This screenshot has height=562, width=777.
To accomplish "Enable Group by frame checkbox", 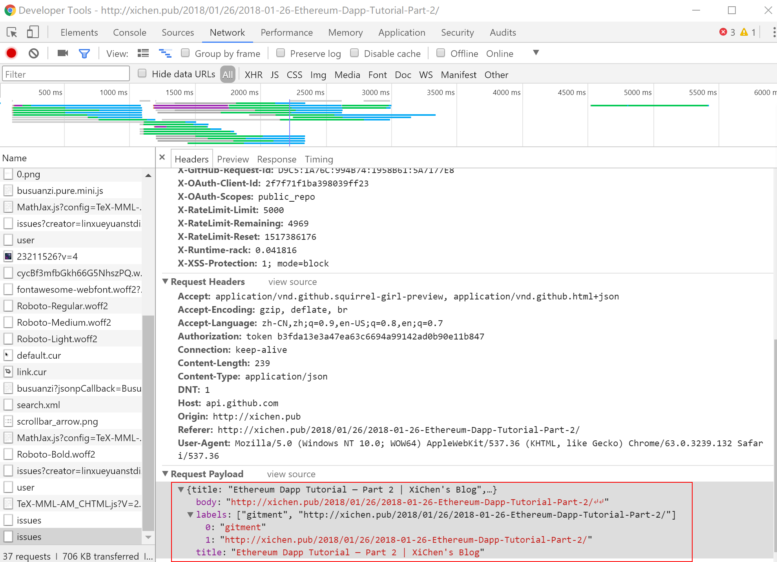I will click(185, 53).
